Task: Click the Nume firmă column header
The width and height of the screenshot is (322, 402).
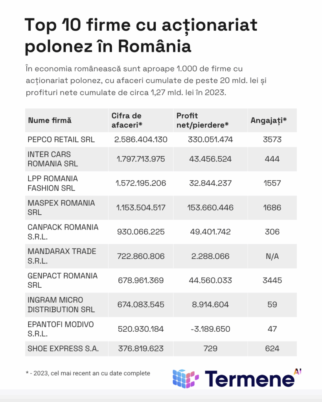Action: click(x=50, y=121)
